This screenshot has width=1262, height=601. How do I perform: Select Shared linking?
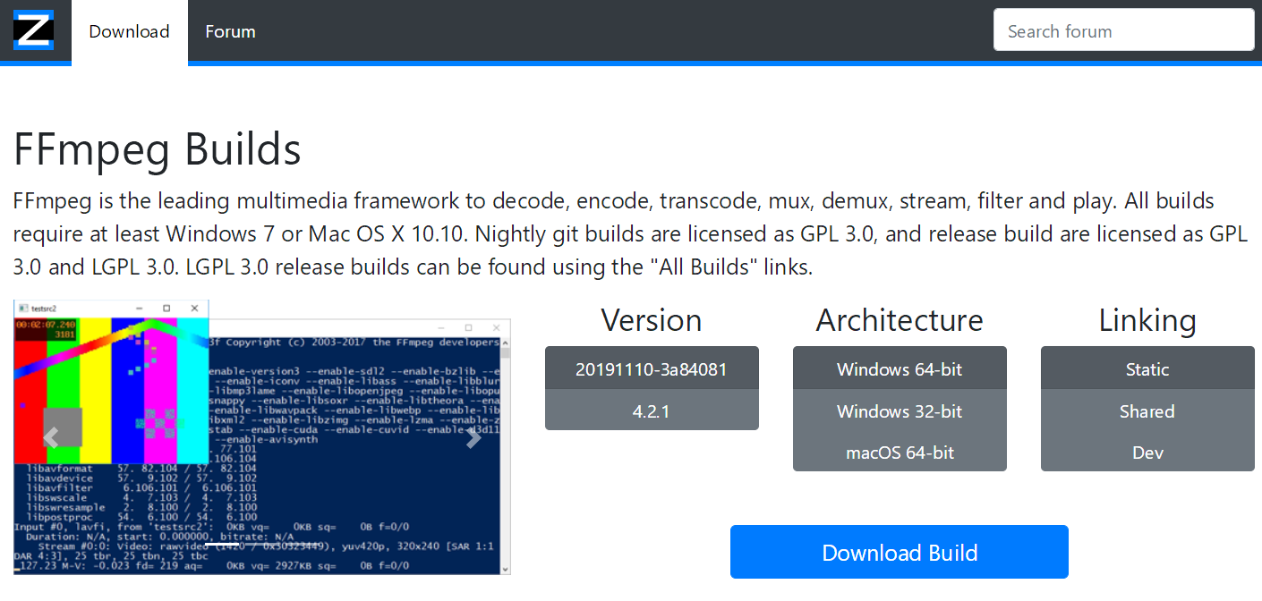click(x=1147, y=411)
